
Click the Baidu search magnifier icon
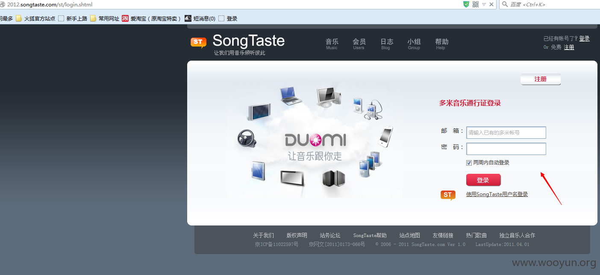[x=505, y=4]
